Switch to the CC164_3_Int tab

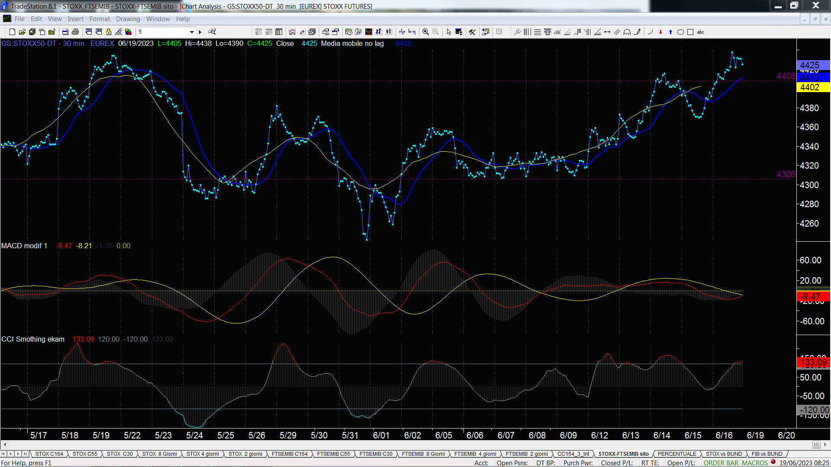[x=573, y=454]
